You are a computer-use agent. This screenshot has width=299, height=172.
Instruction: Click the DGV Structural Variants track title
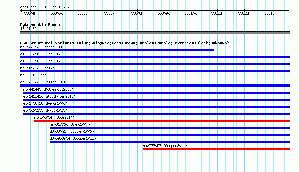[125, 43]
